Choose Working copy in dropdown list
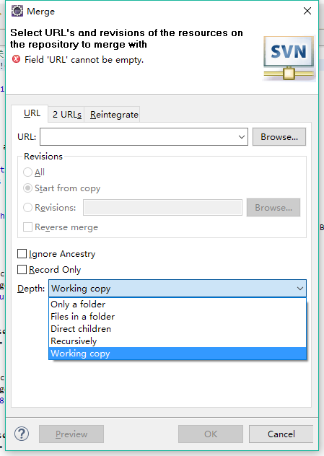The height and width of the screenshot is (456, 324). click(x=178, y=354)
